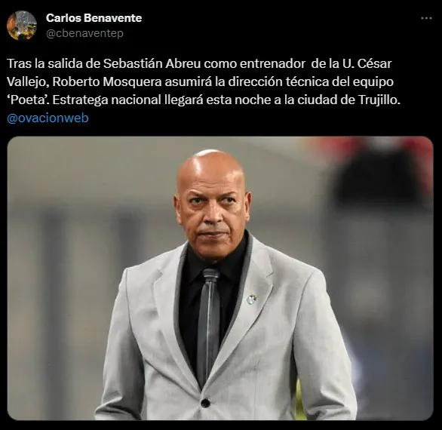This screenshot has width=442, height=430.
Task: Click 'U. César' in the tweet's first line
Action: tap(367, 63)
